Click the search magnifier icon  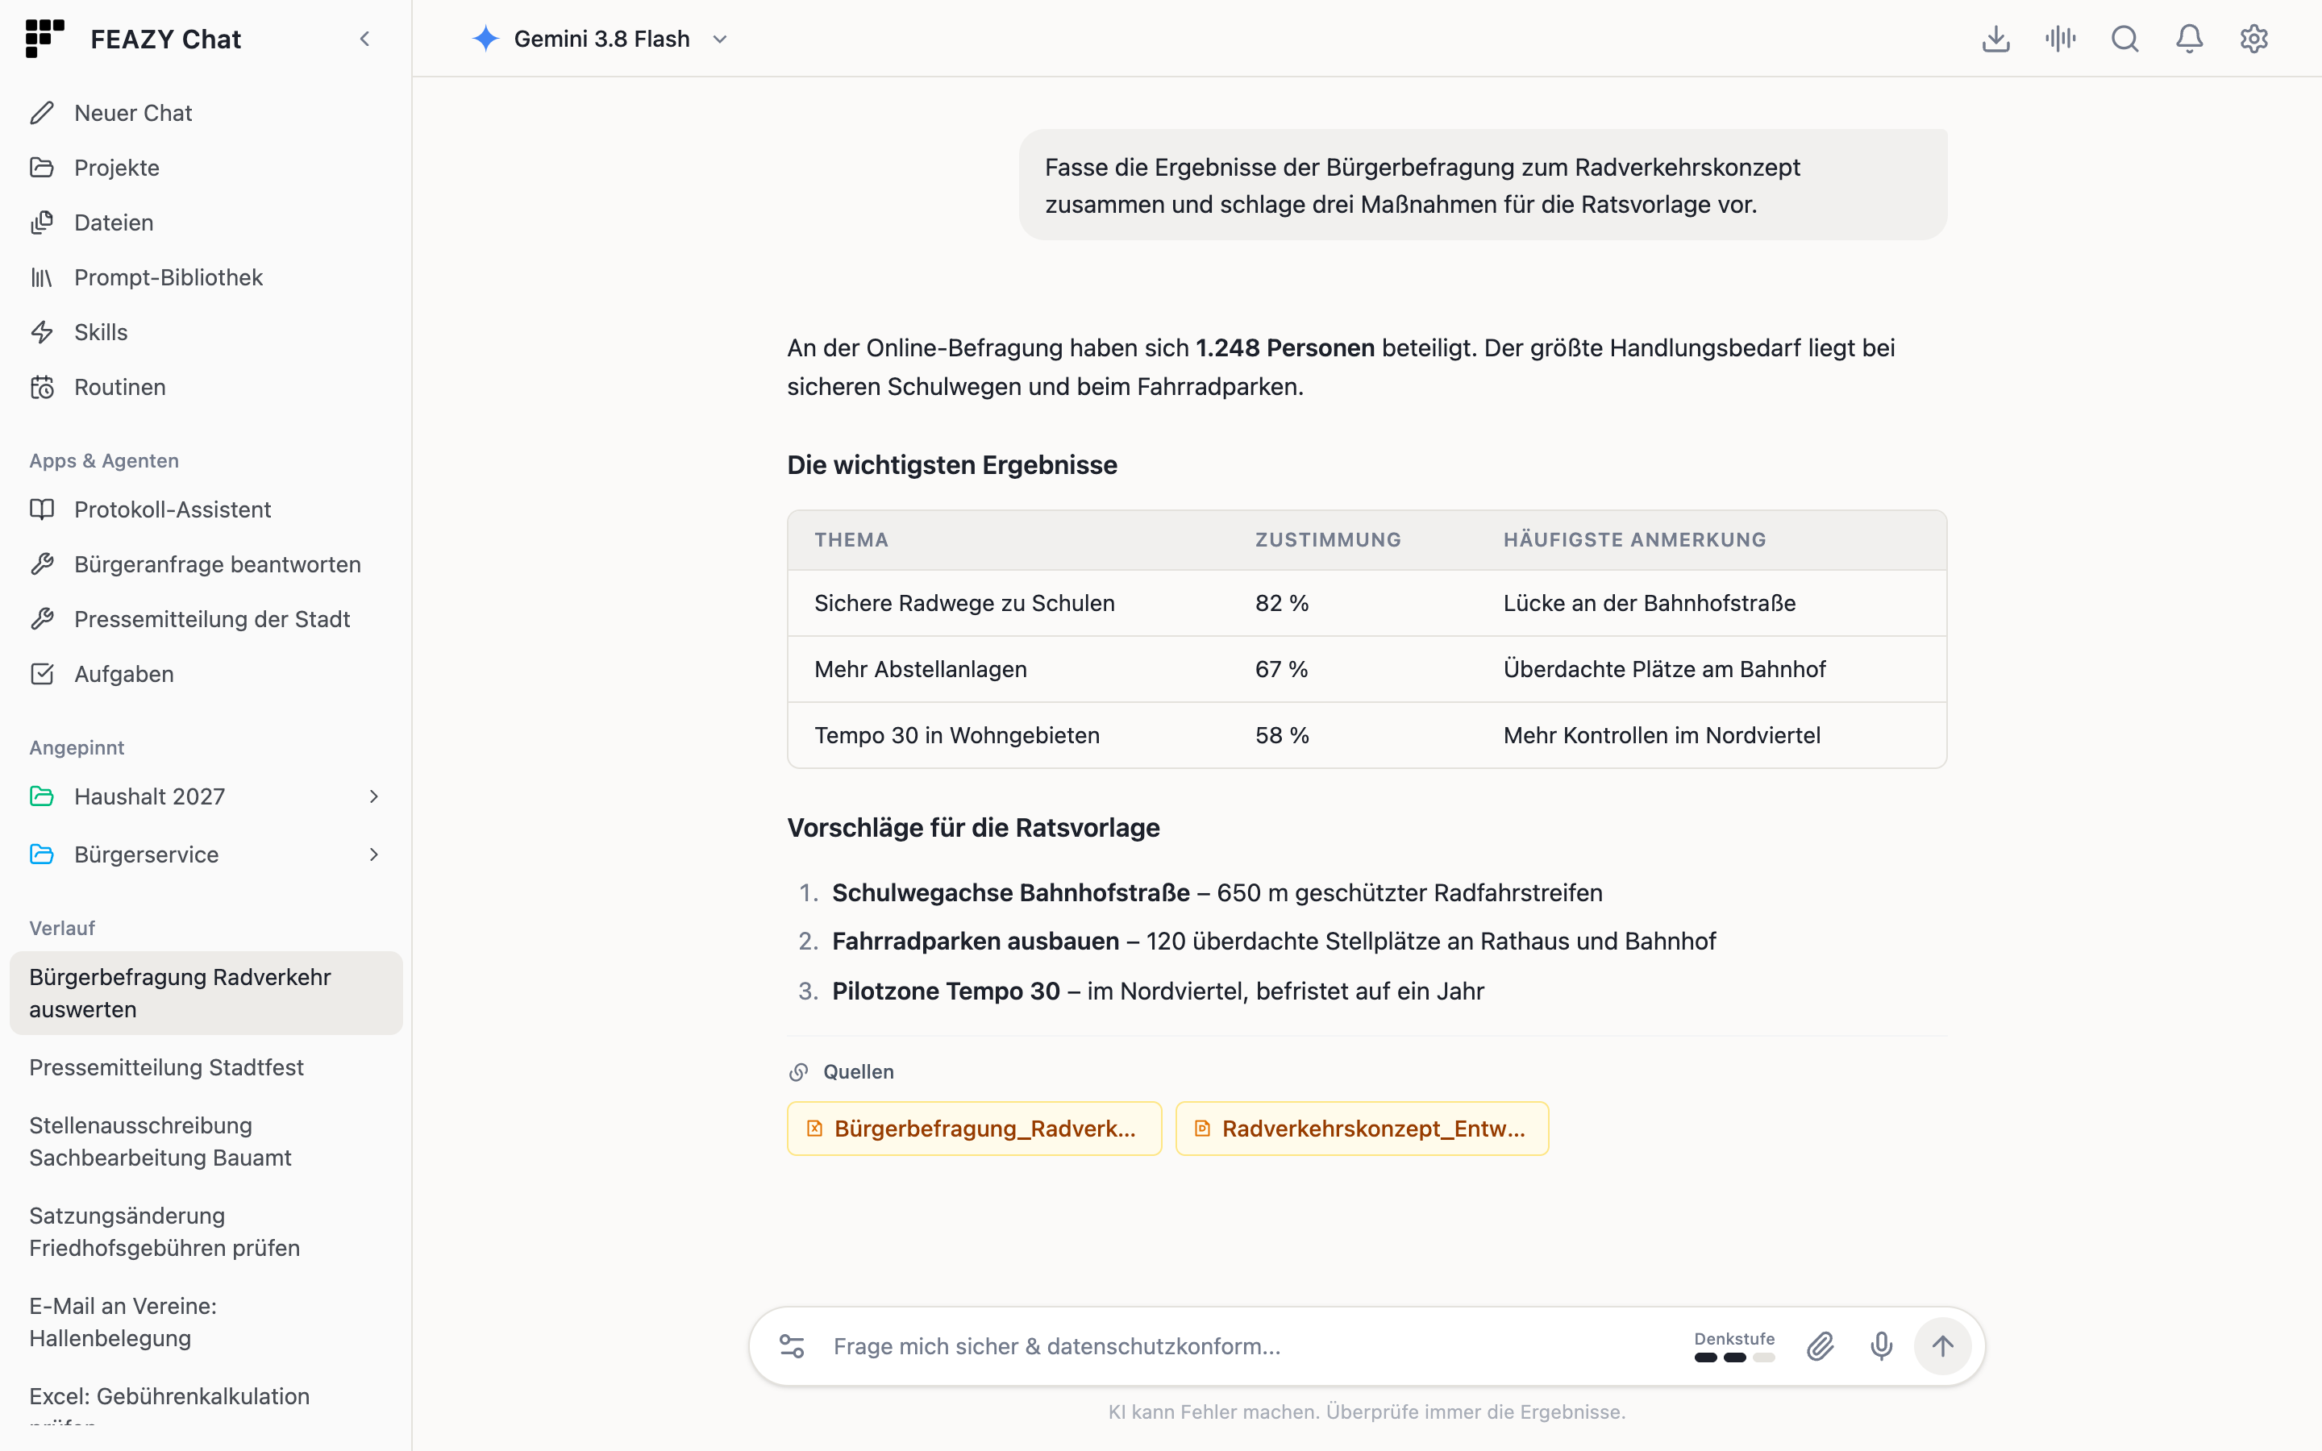[x=2125, y=39]
